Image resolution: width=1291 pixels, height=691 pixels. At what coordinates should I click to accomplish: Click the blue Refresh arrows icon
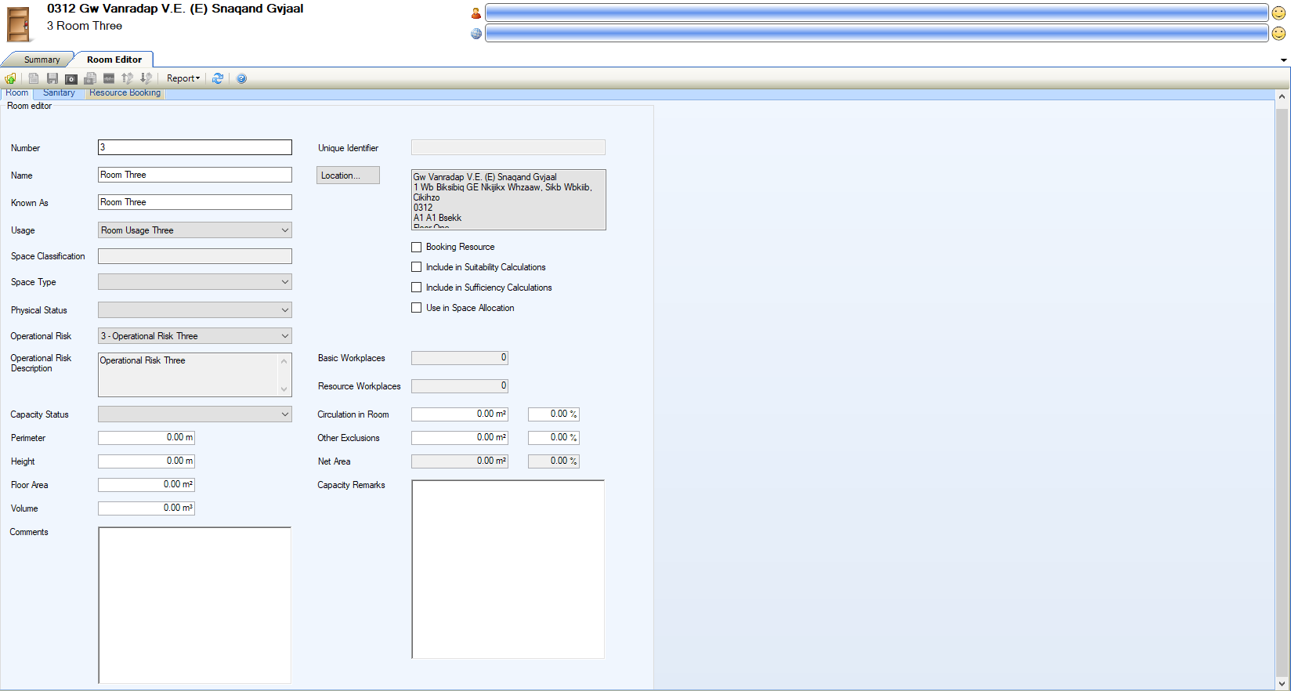pos(218,78)
